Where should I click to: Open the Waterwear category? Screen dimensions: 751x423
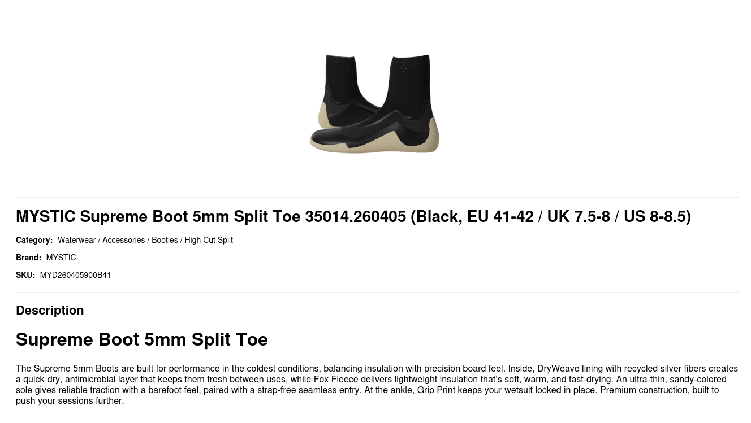tap(76, 240)
